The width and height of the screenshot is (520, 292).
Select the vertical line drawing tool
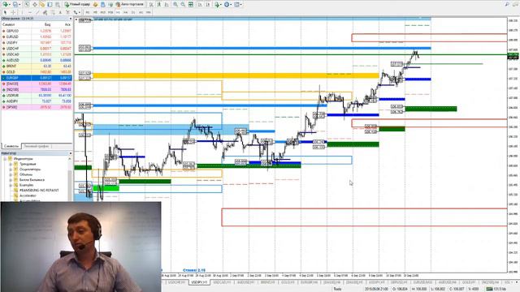[x=22, y=12]
